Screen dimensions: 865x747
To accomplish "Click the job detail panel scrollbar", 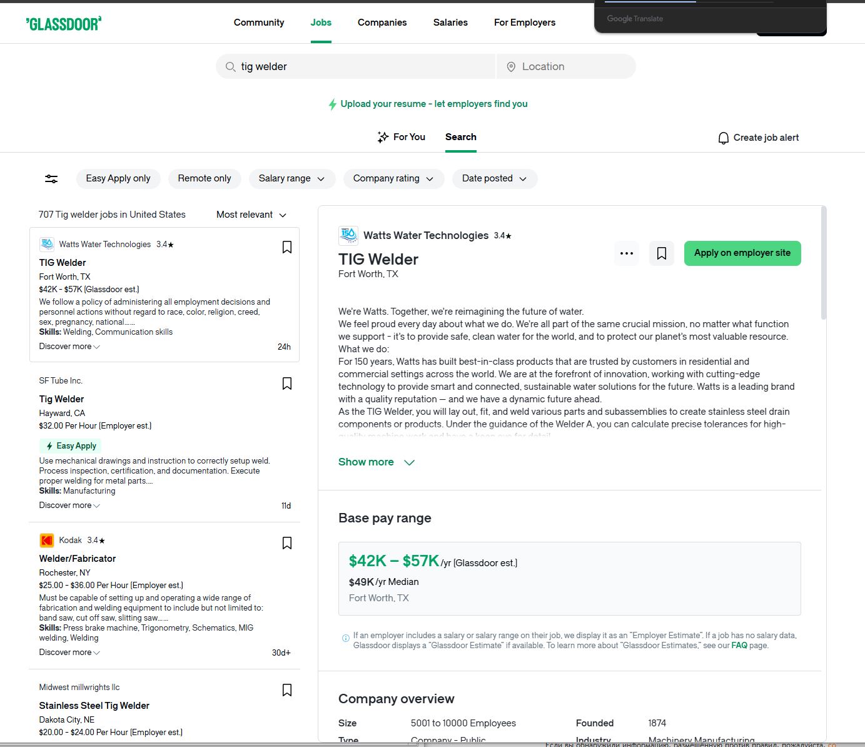I will 824,263.
